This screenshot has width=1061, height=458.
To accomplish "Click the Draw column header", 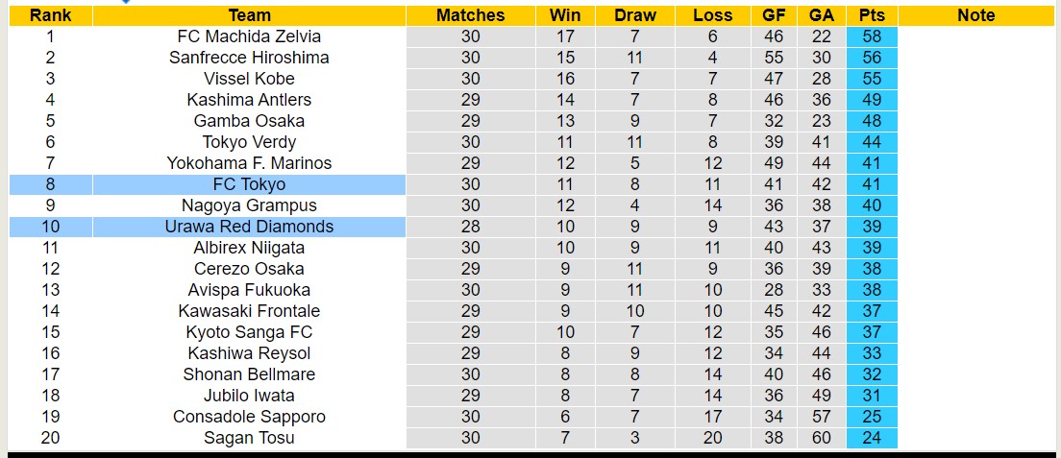I will [634, 15].
